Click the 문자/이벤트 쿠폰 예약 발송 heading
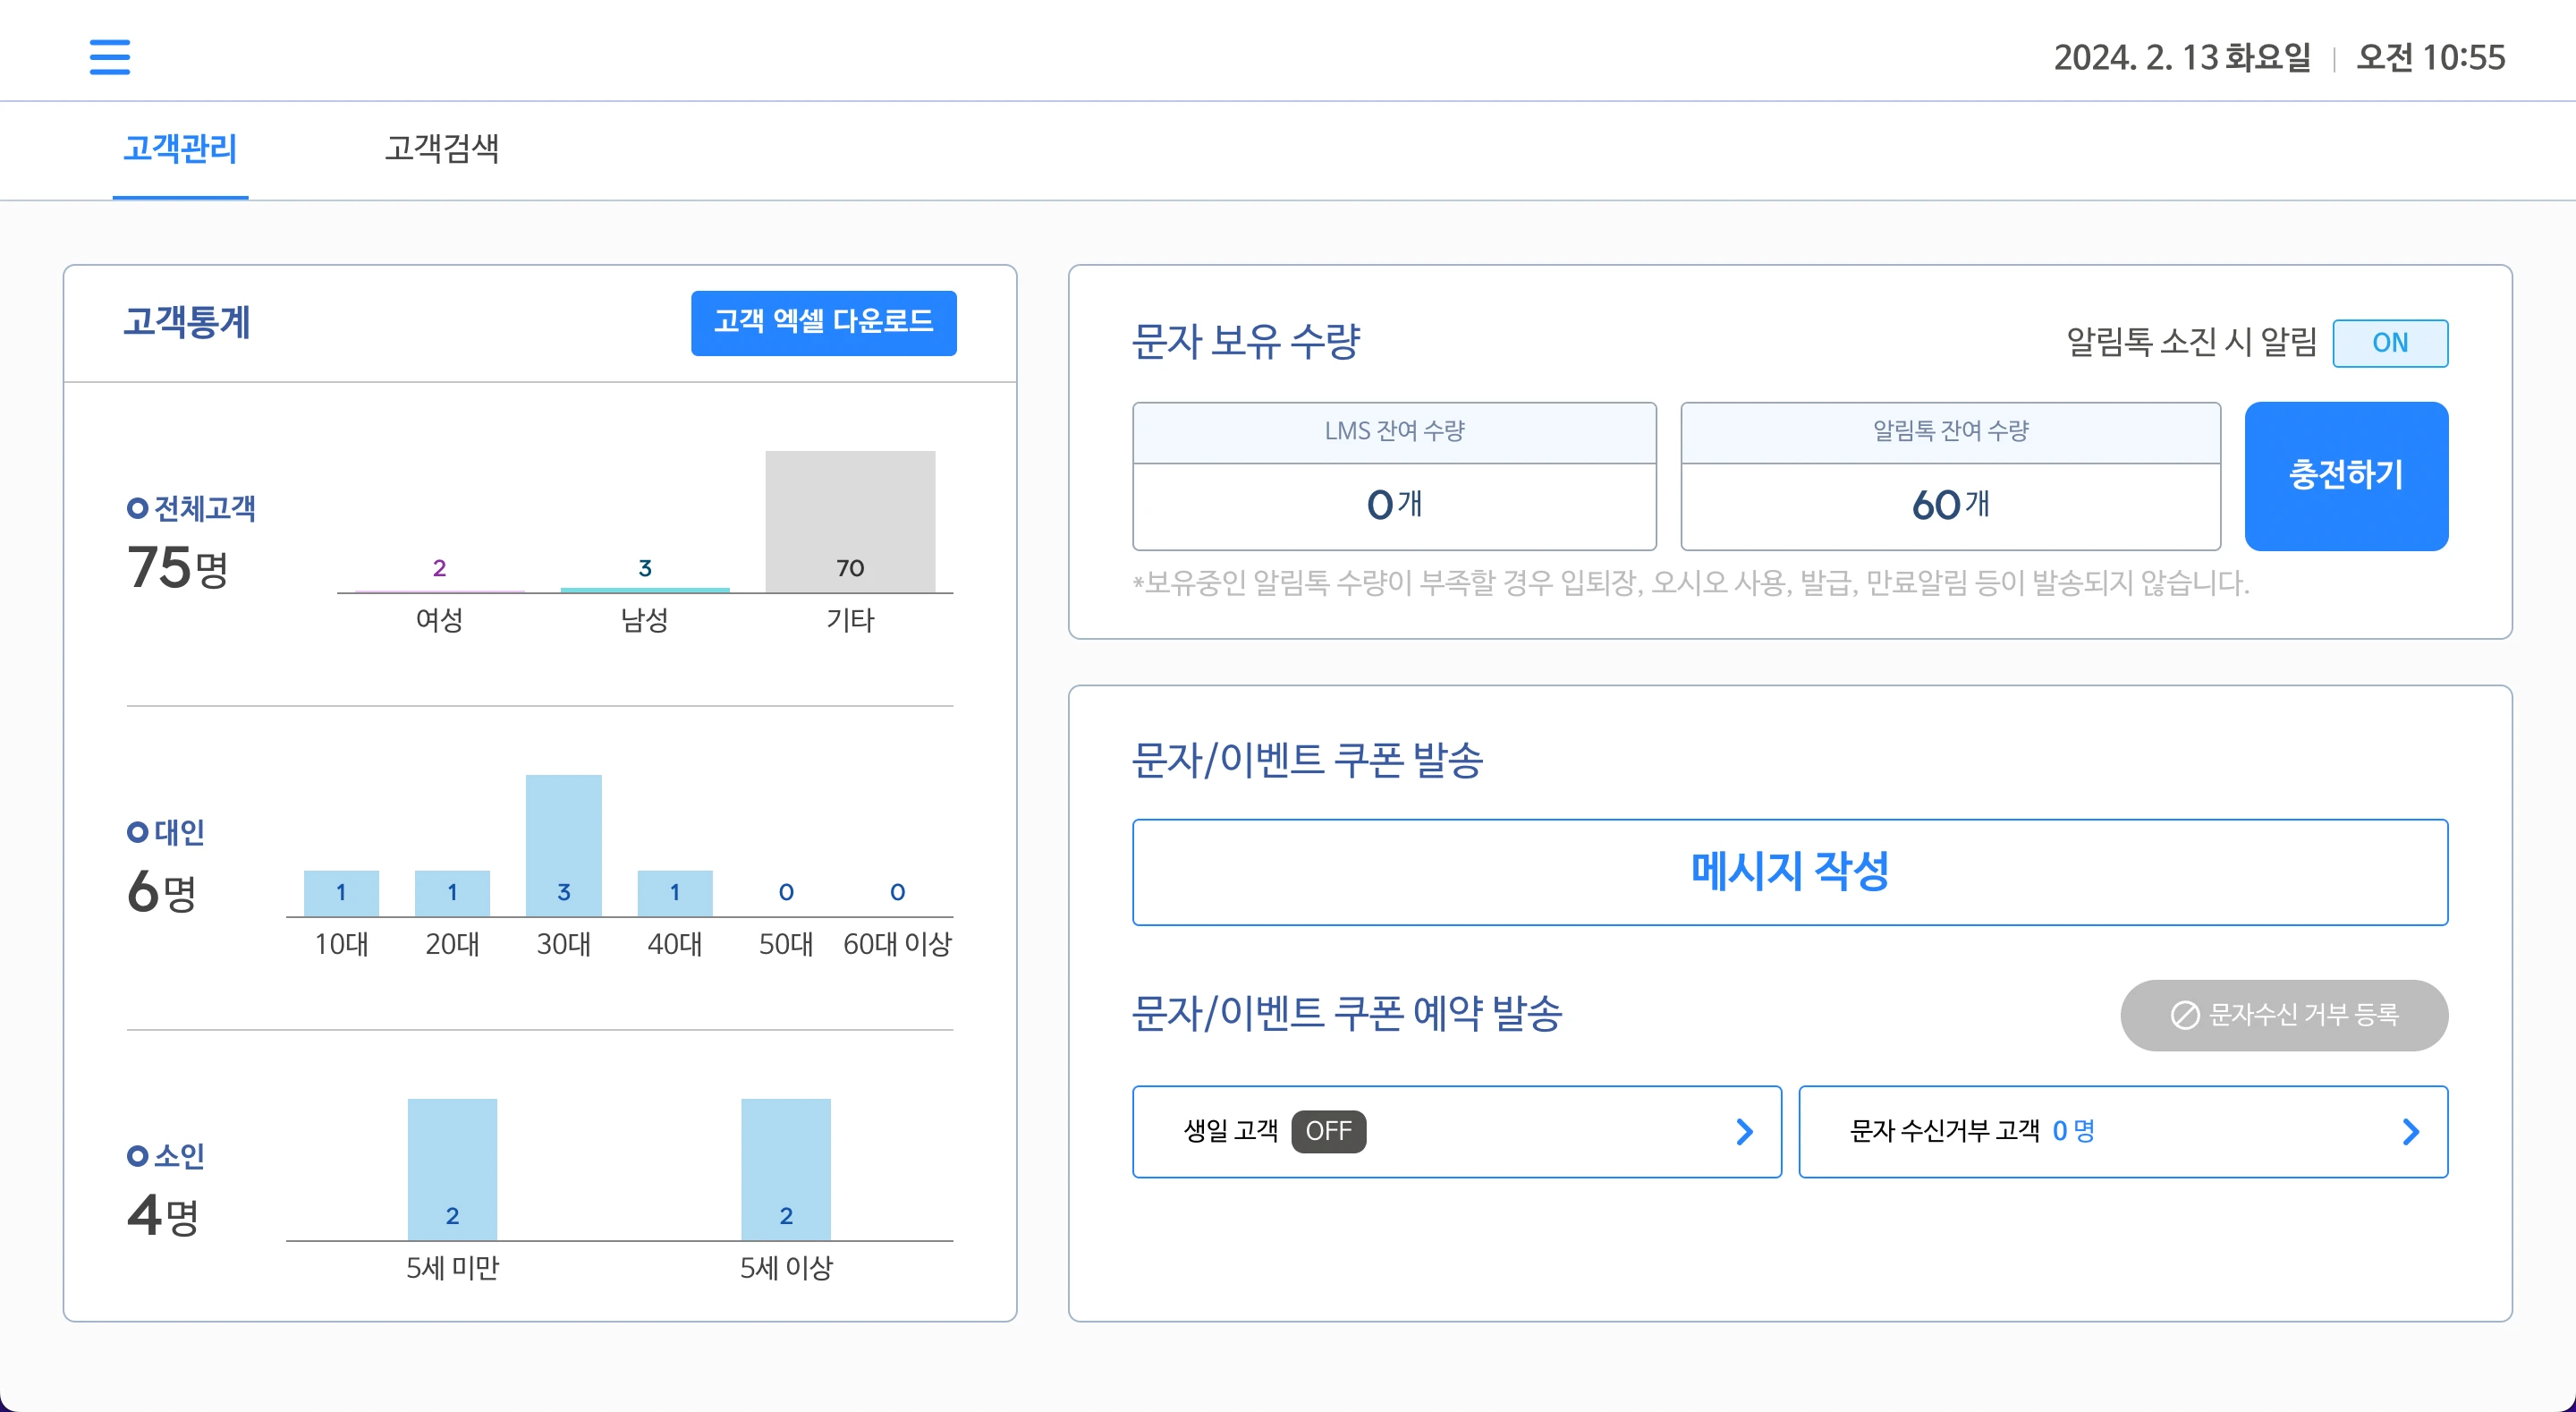Viewport: 2576px width, 1412px height. pyautogui.click(x=1346, y=1014)
